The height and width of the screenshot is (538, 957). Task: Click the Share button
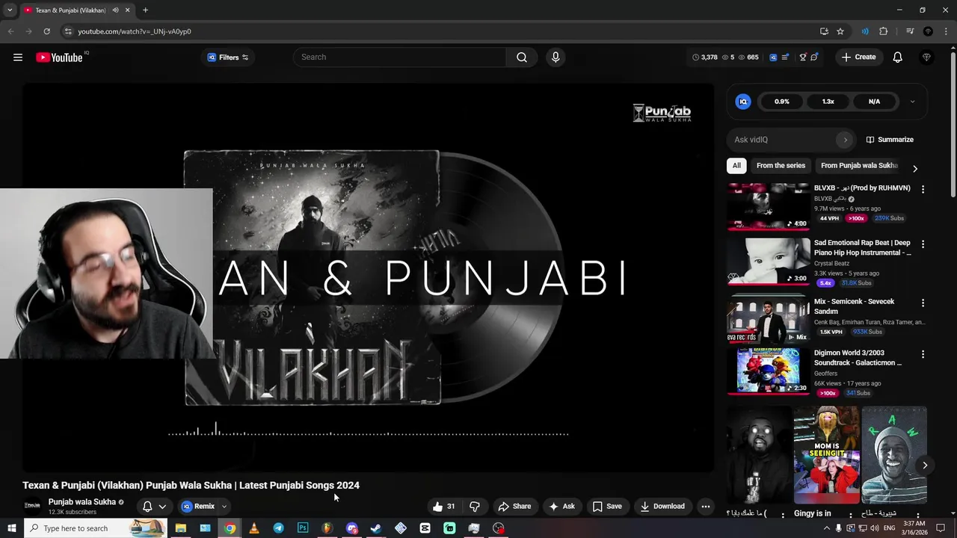514,507
